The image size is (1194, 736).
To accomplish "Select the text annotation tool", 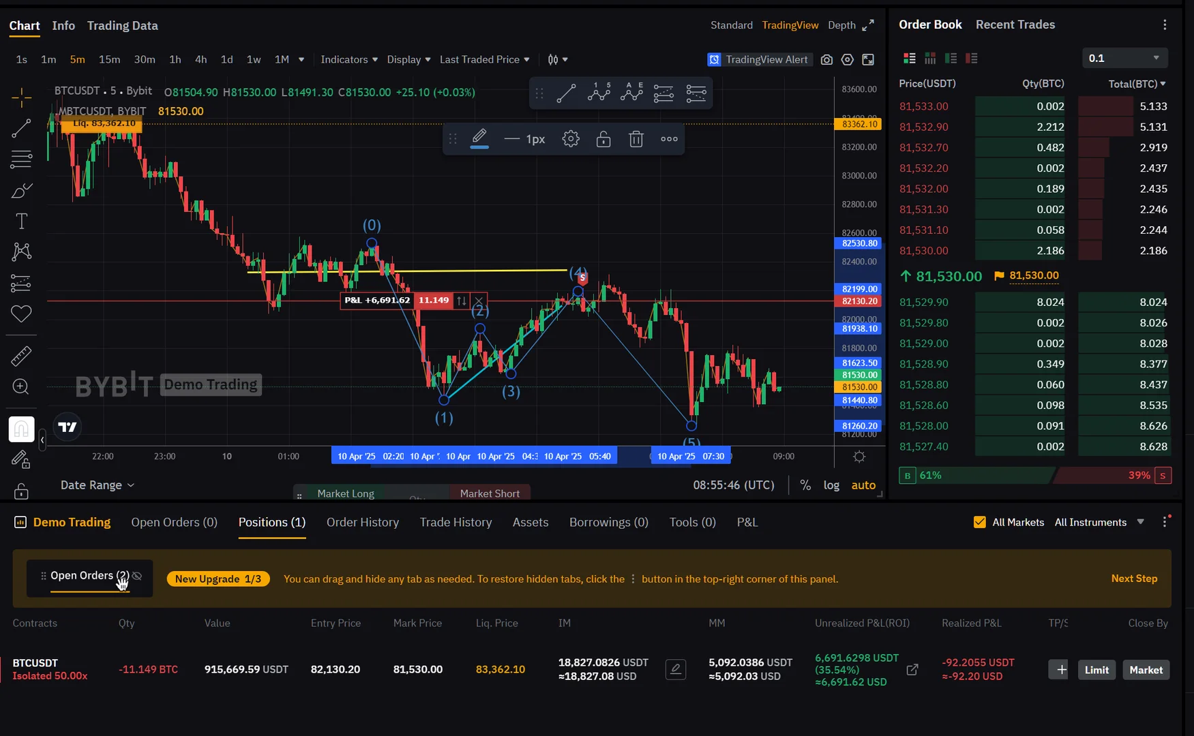I will point(21,221).
